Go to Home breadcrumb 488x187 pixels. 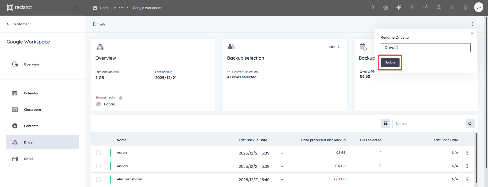point(101,8)
